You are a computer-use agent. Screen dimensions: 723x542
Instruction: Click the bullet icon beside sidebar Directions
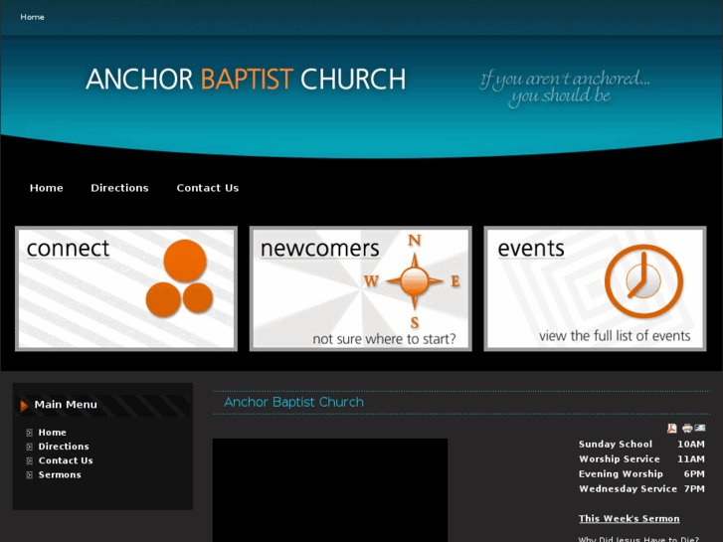pos(30,447)
